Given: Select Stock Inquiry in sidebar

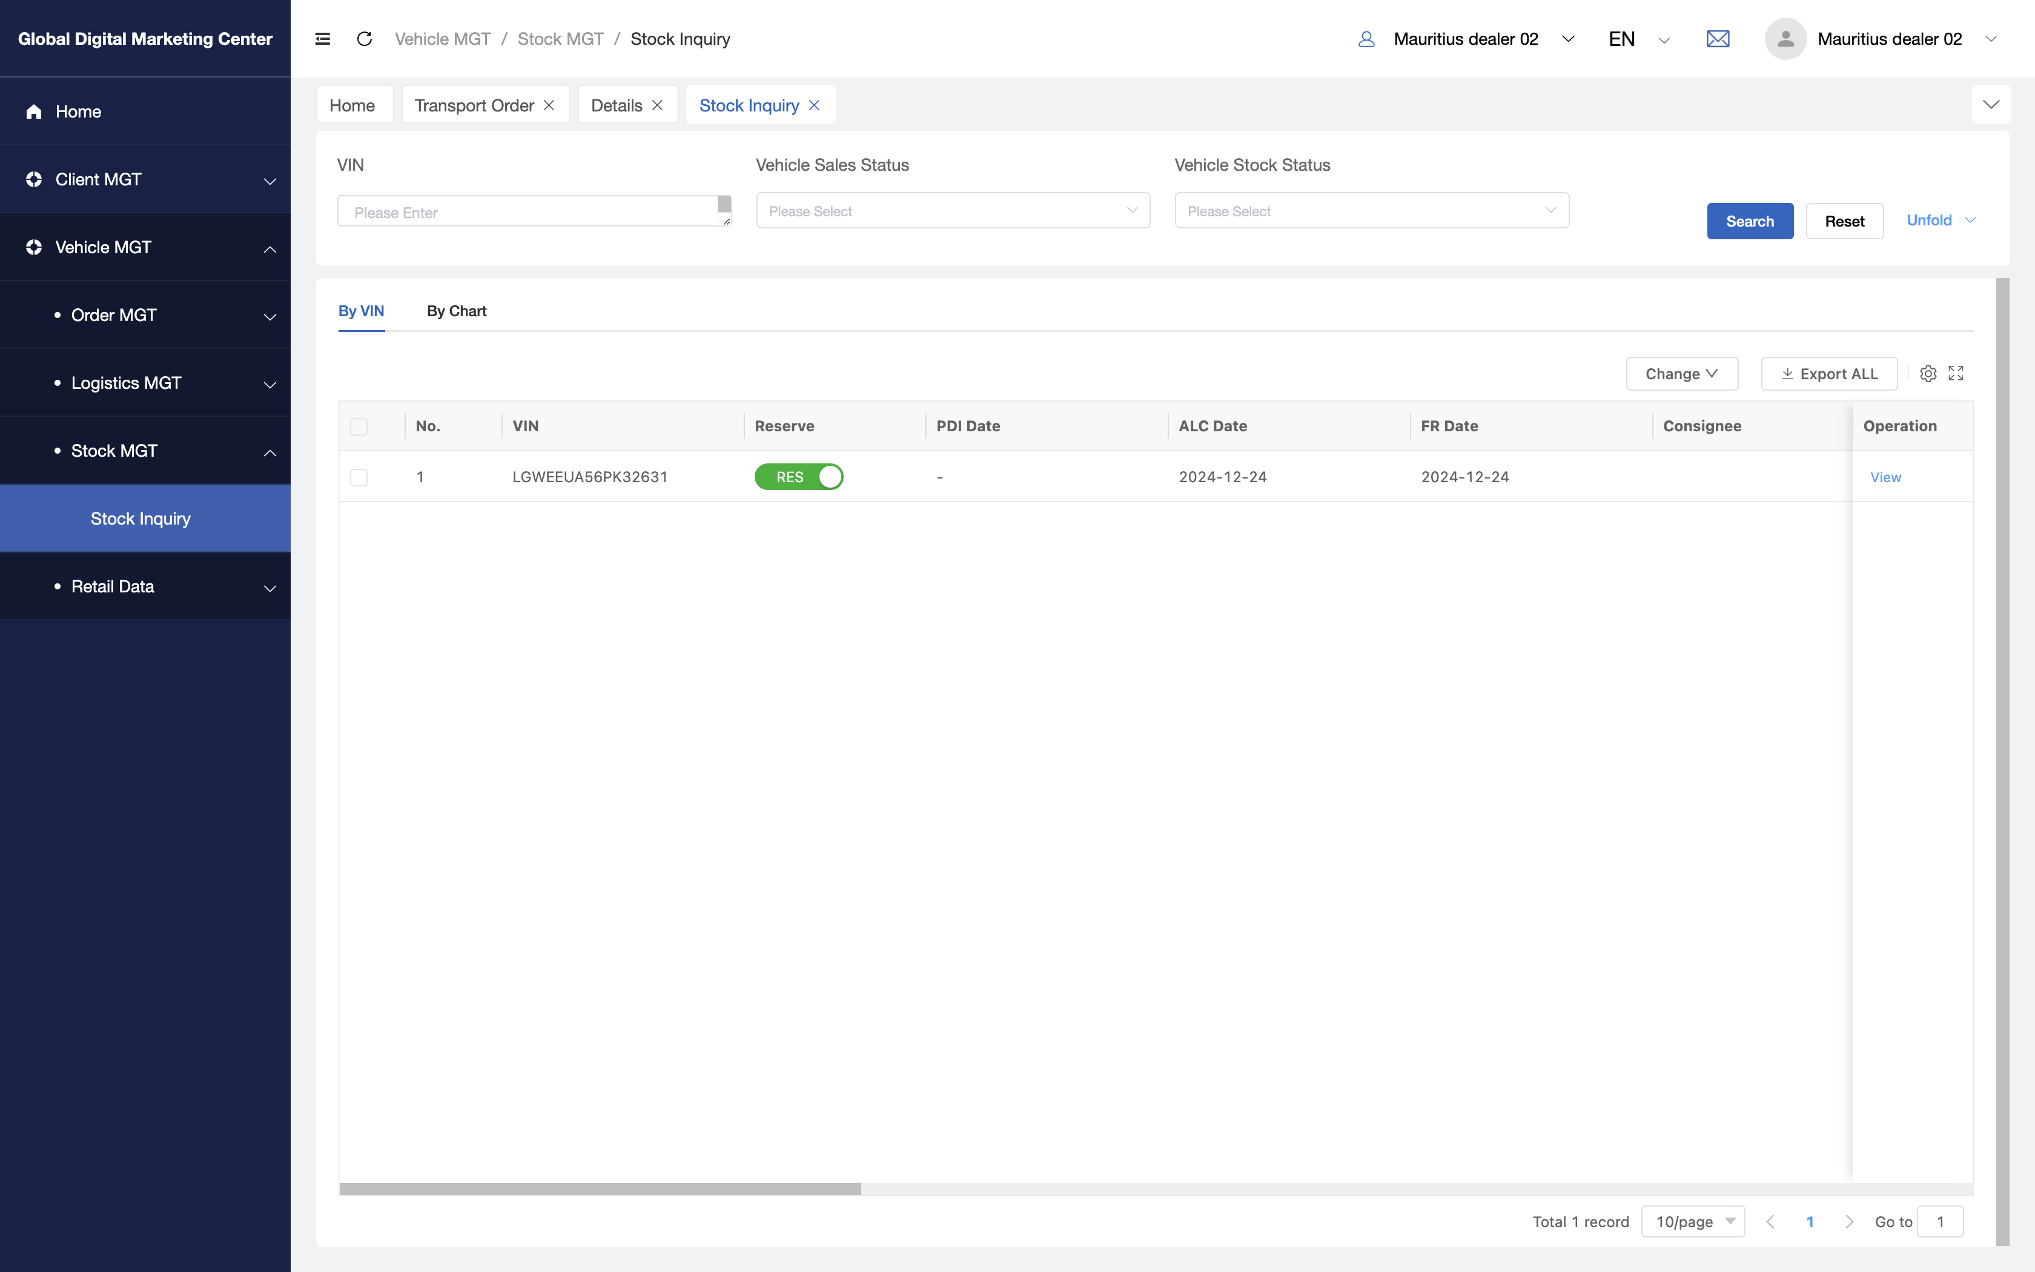Looking at the screenshot, I should [145, 518].
